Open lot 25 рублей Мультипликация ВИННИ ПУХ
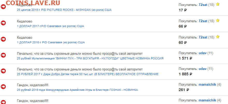 point(90,58)
